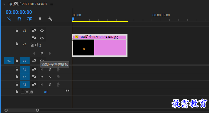
Task: Hide V2 track output eye
Action: coord(42,38)
